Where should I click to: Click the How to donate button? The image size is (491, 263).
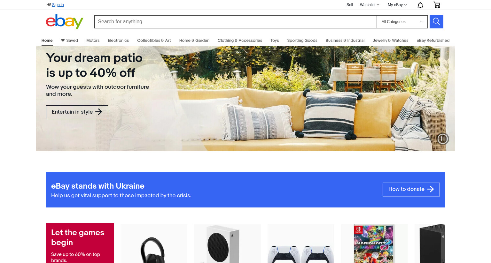point(411,189)
